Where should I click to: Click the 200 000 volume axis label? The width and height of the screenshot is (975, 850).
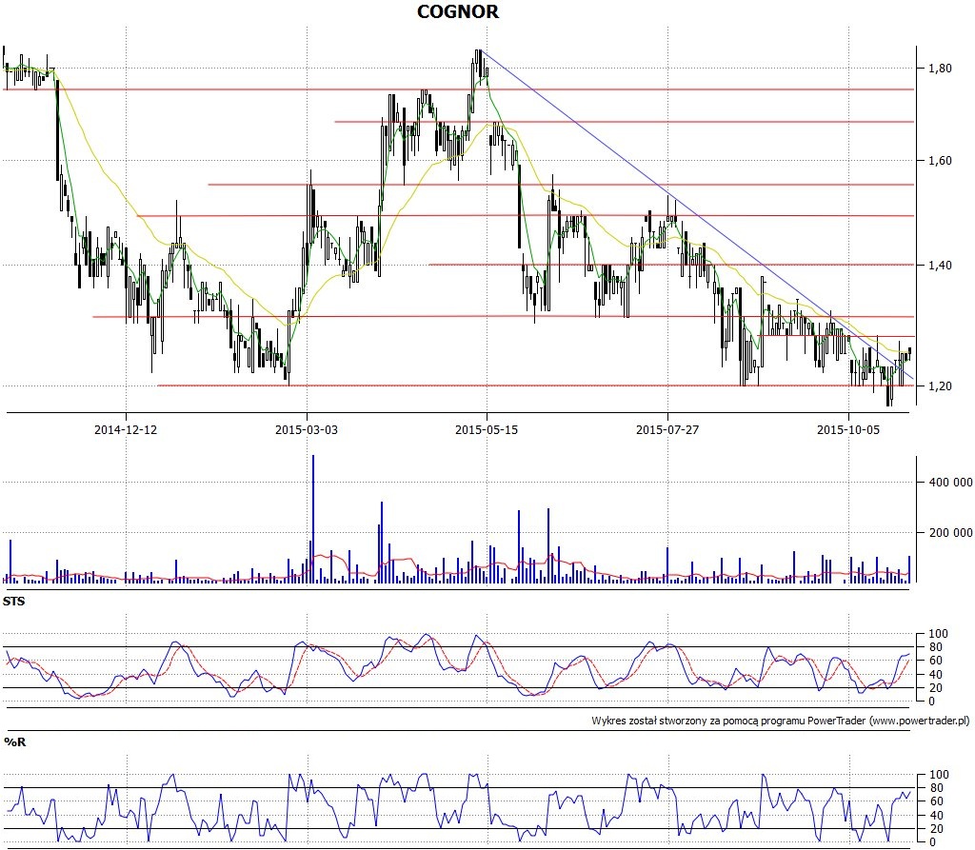pos(951,532)
